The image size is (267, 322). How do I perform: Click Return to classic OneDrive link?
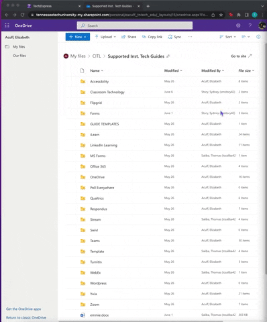(26, 317)
